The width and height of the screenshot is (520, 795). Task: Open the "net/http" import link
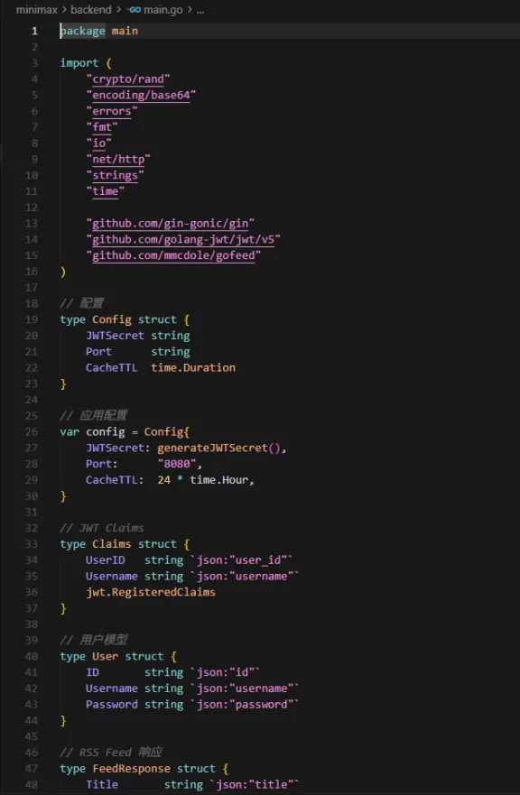[x=118, y=159]
